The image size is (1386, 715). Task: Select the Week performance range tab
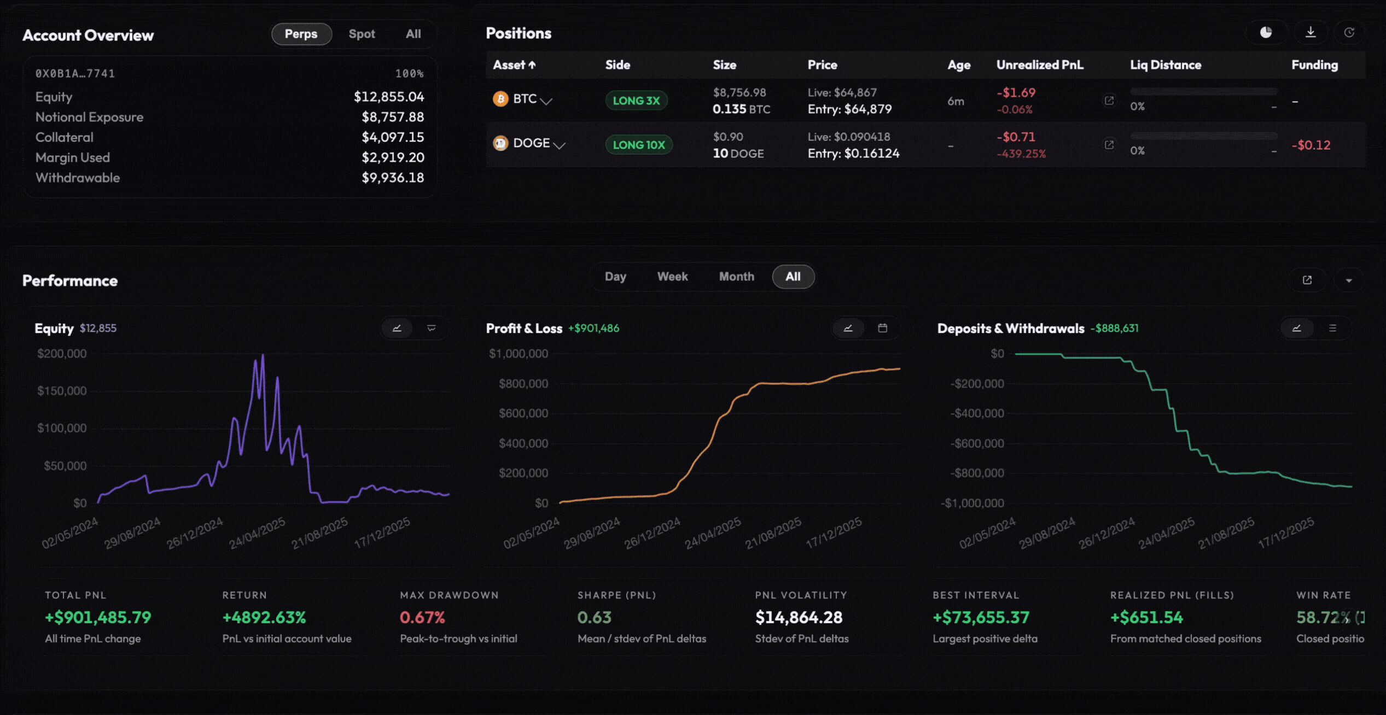tap(672, 277)
